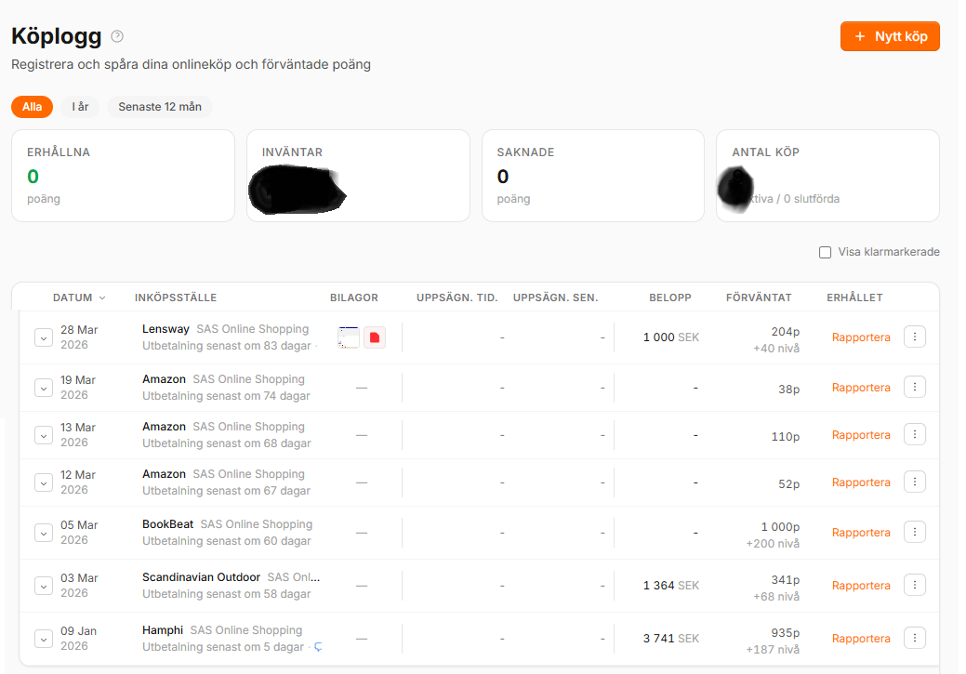Click Rapportera for the 13 Mar Amazon purchase
The height and width of the screenshot is (674, 966).
[x=861, y=435]
